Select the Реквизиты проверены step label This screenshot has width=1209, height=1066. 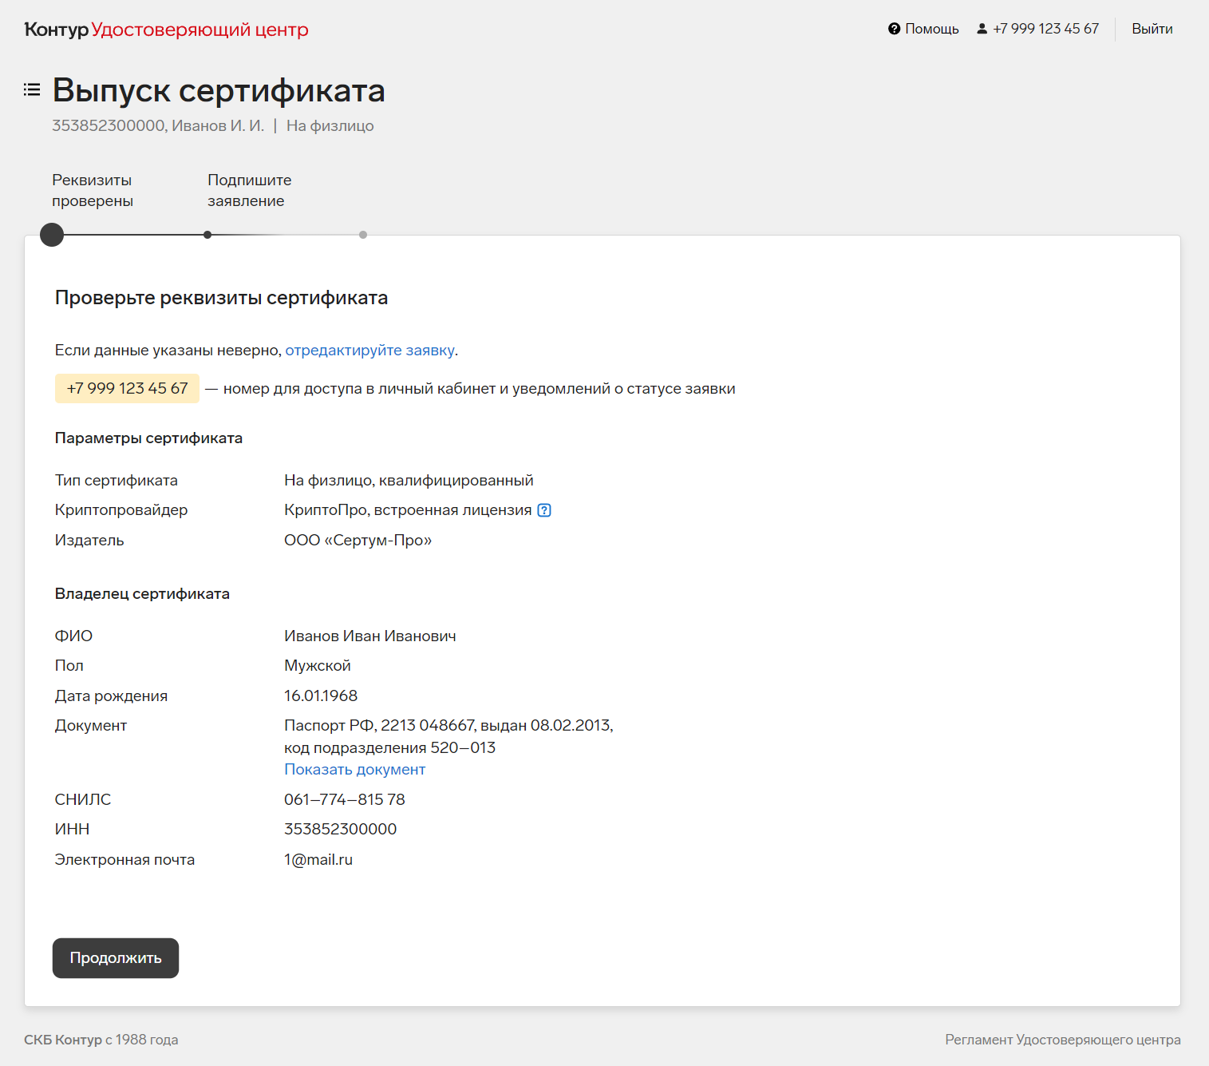coord(93,190)
